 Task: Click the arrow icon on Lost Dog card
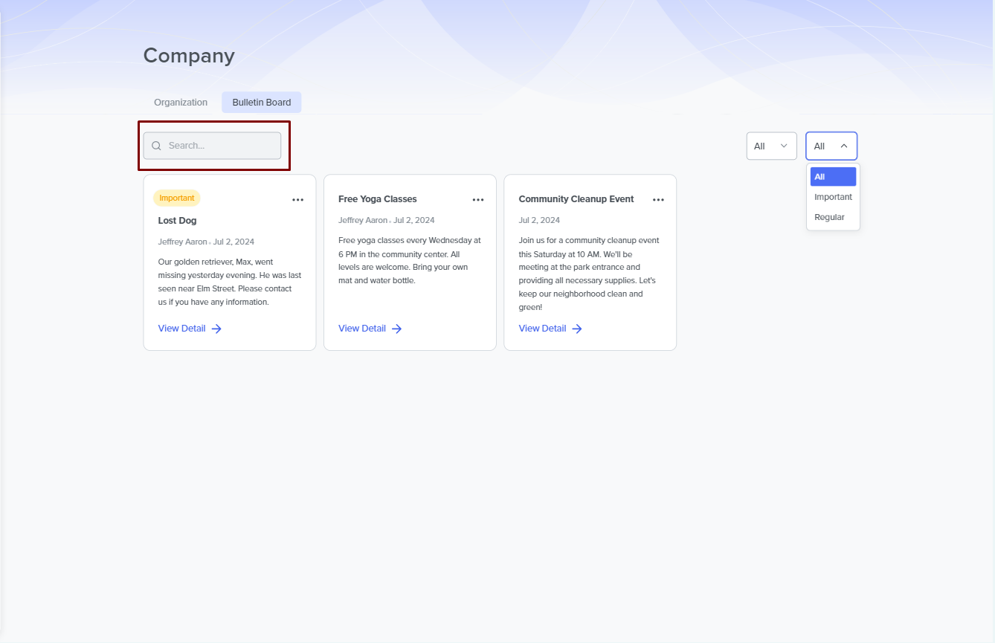216,329
